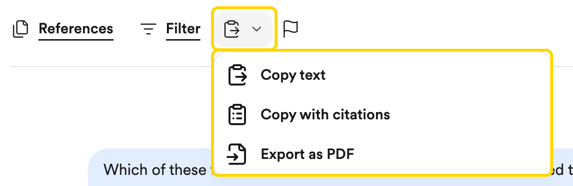Collapse the export dropdown chevron
The width and height of the screenshot is (573, 186).
tap(257, 29)
